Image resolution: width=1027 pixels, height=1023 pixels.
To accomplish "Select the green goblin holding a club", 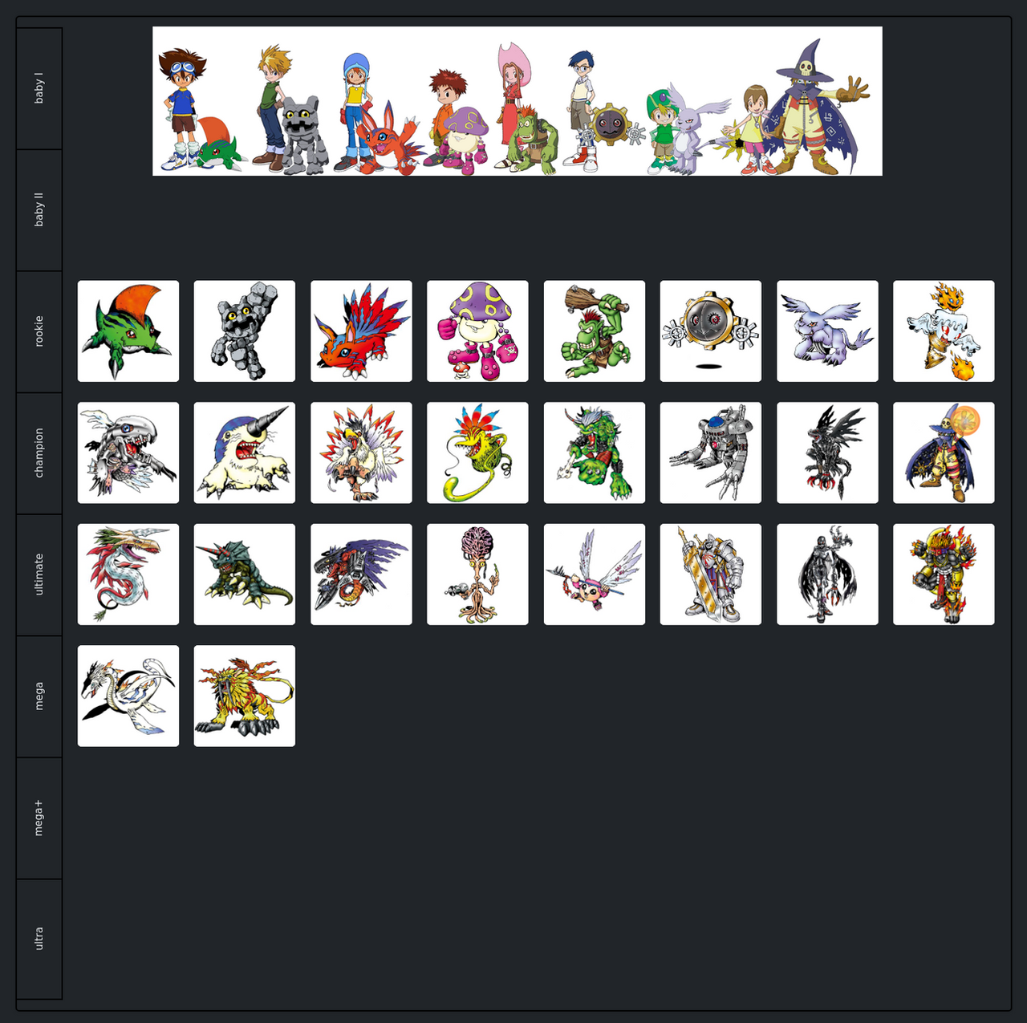I will click(x=595, y=331).
